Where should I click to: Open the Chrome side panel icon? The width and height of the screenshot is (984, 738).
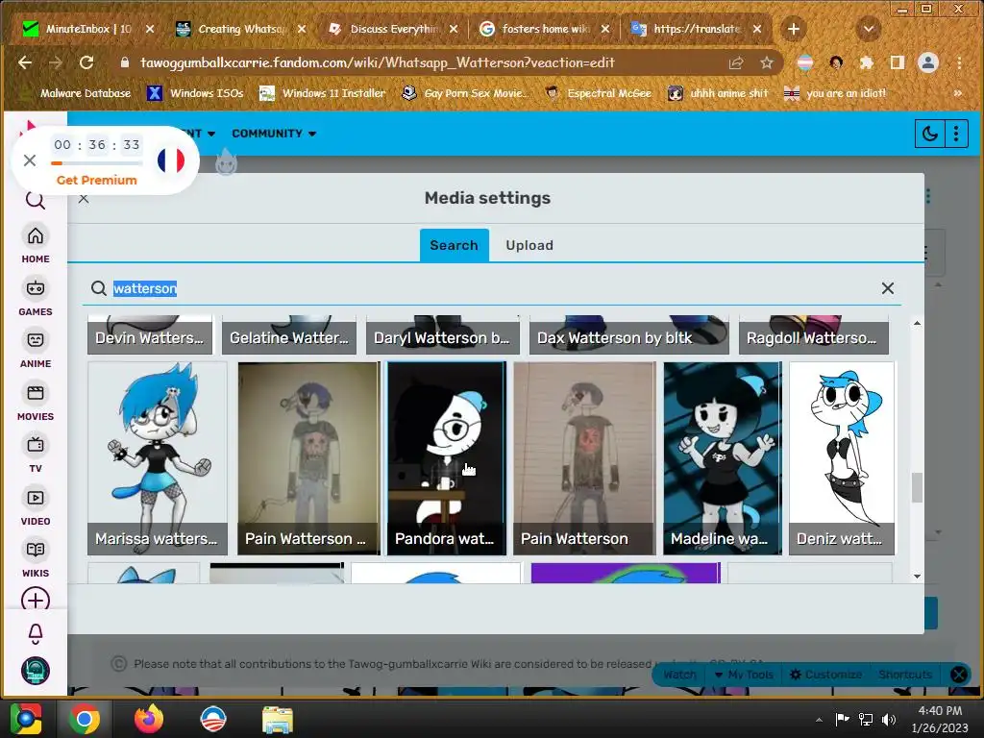point(898,62)
